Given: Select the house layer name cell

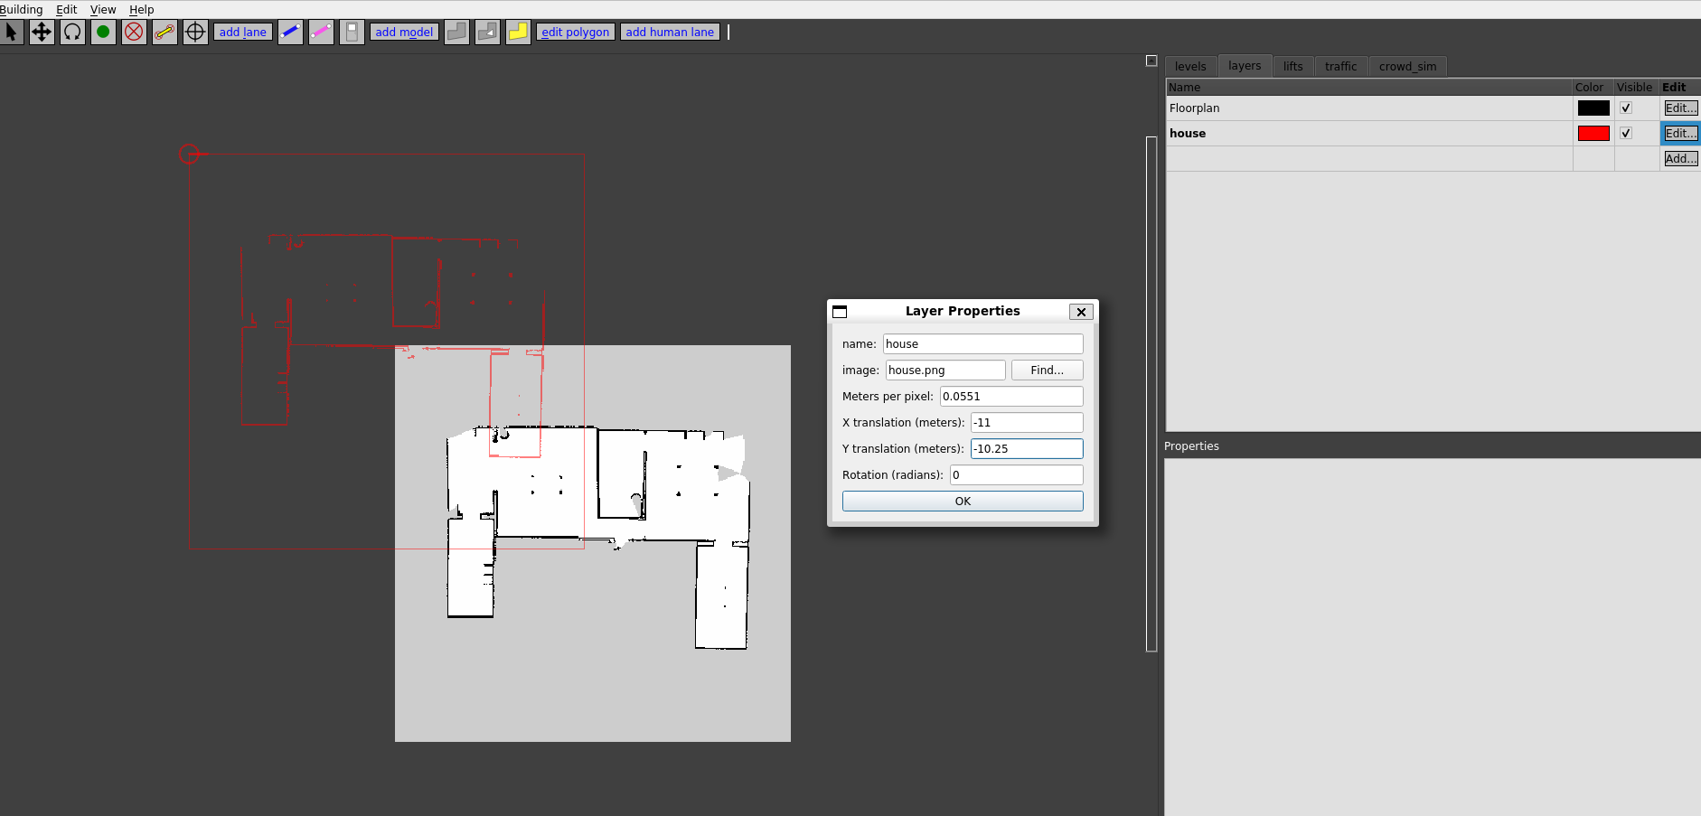Looking at the screenshot, I should [1369, 134].
